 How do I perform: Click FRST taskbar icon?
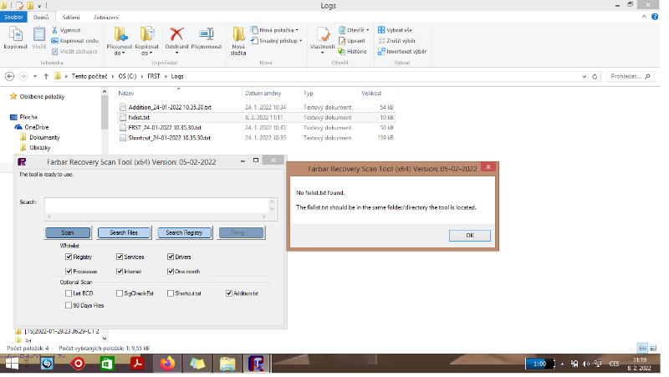256,364
